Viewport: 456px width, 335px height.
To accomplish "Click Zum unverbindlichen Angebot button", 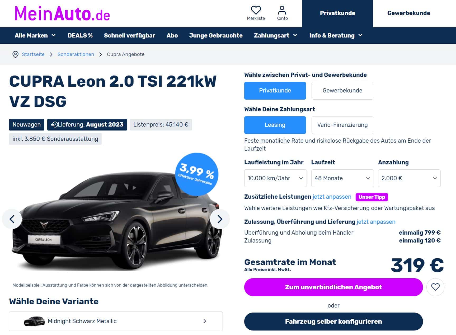I will (x=333, y=287).
